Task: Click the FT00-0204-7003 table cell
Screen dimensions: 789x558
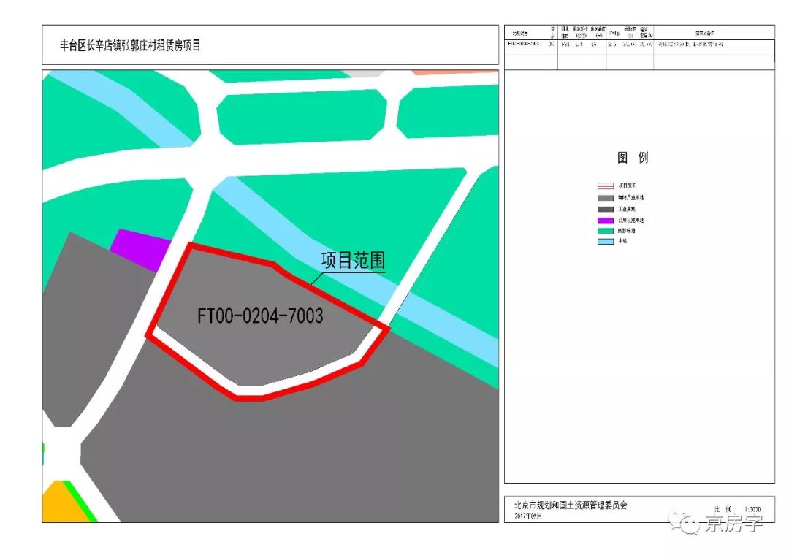Action: tap(523, 42)
